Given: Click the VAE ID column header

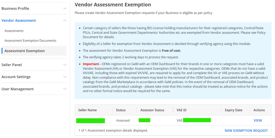Looking at the screenshot, I should 182,110.
